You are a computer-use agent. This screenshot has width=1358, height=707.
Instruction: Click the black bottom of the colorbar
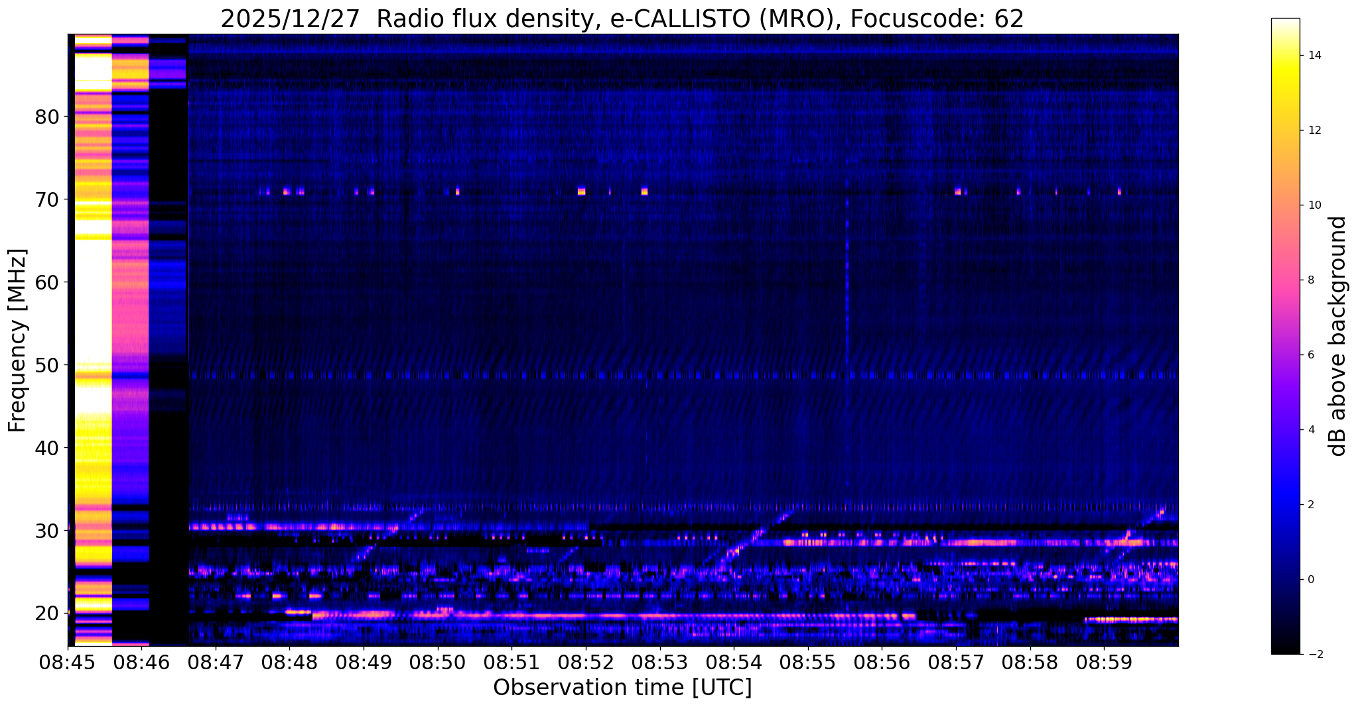(1285, 649)
